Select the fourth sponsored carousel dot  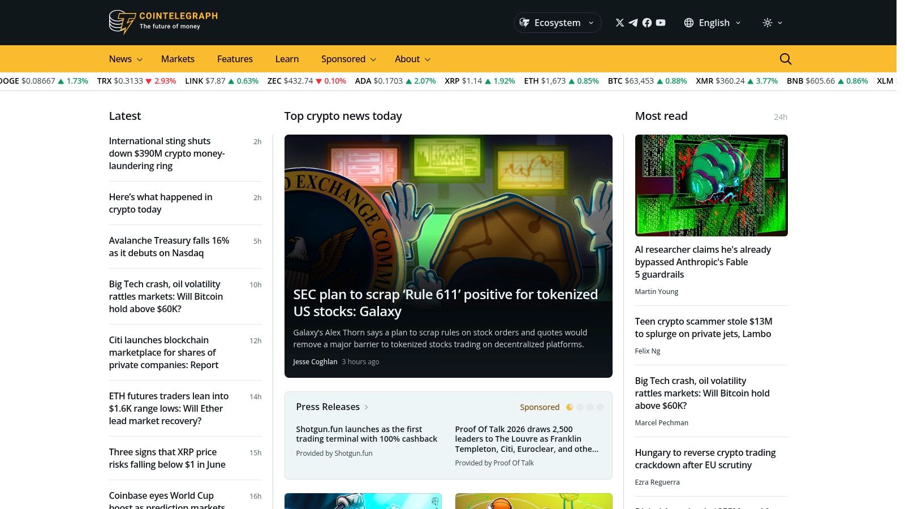click(600, 407)
